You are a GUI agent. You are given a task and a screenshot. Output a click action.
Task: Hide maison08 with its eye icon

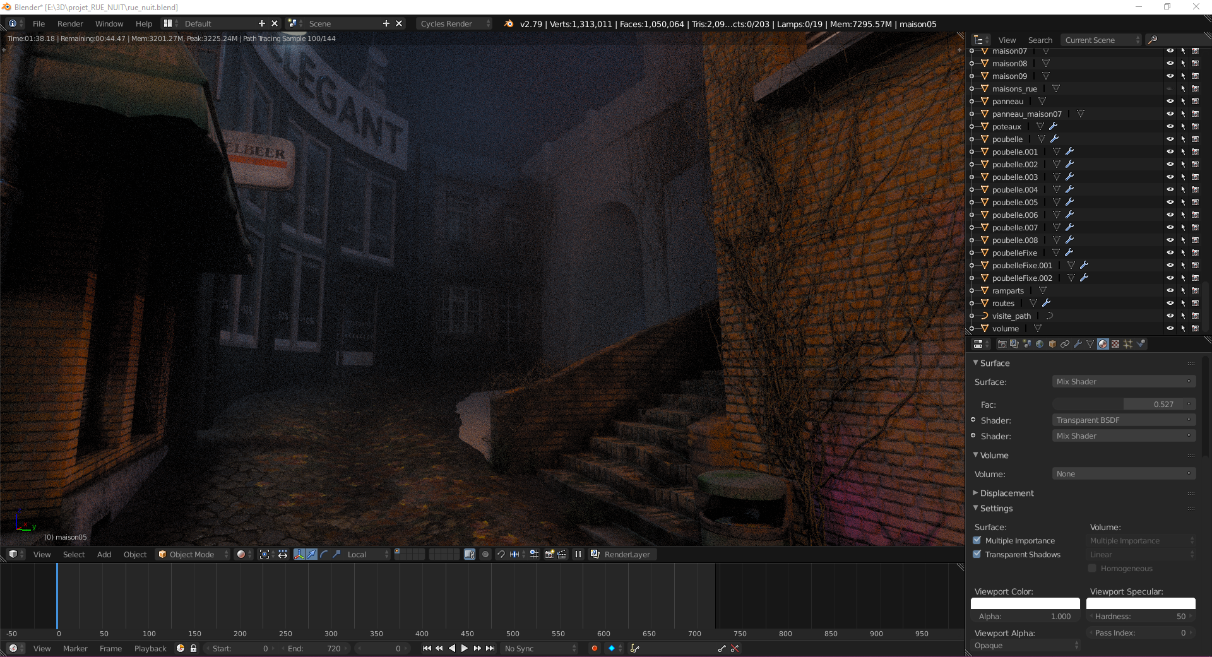1170,63
